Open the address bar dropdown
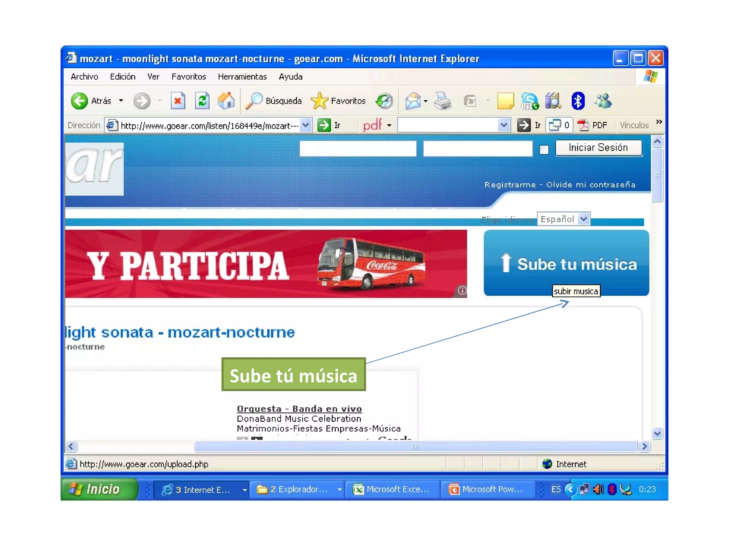 (305, 125)
